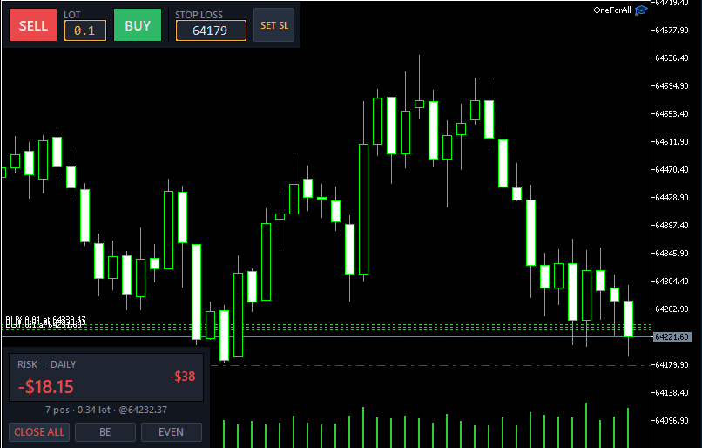Screen dimensions: 702x448
Task: Click the 64096.90 price axis label
Action: [x=672, y=420]
